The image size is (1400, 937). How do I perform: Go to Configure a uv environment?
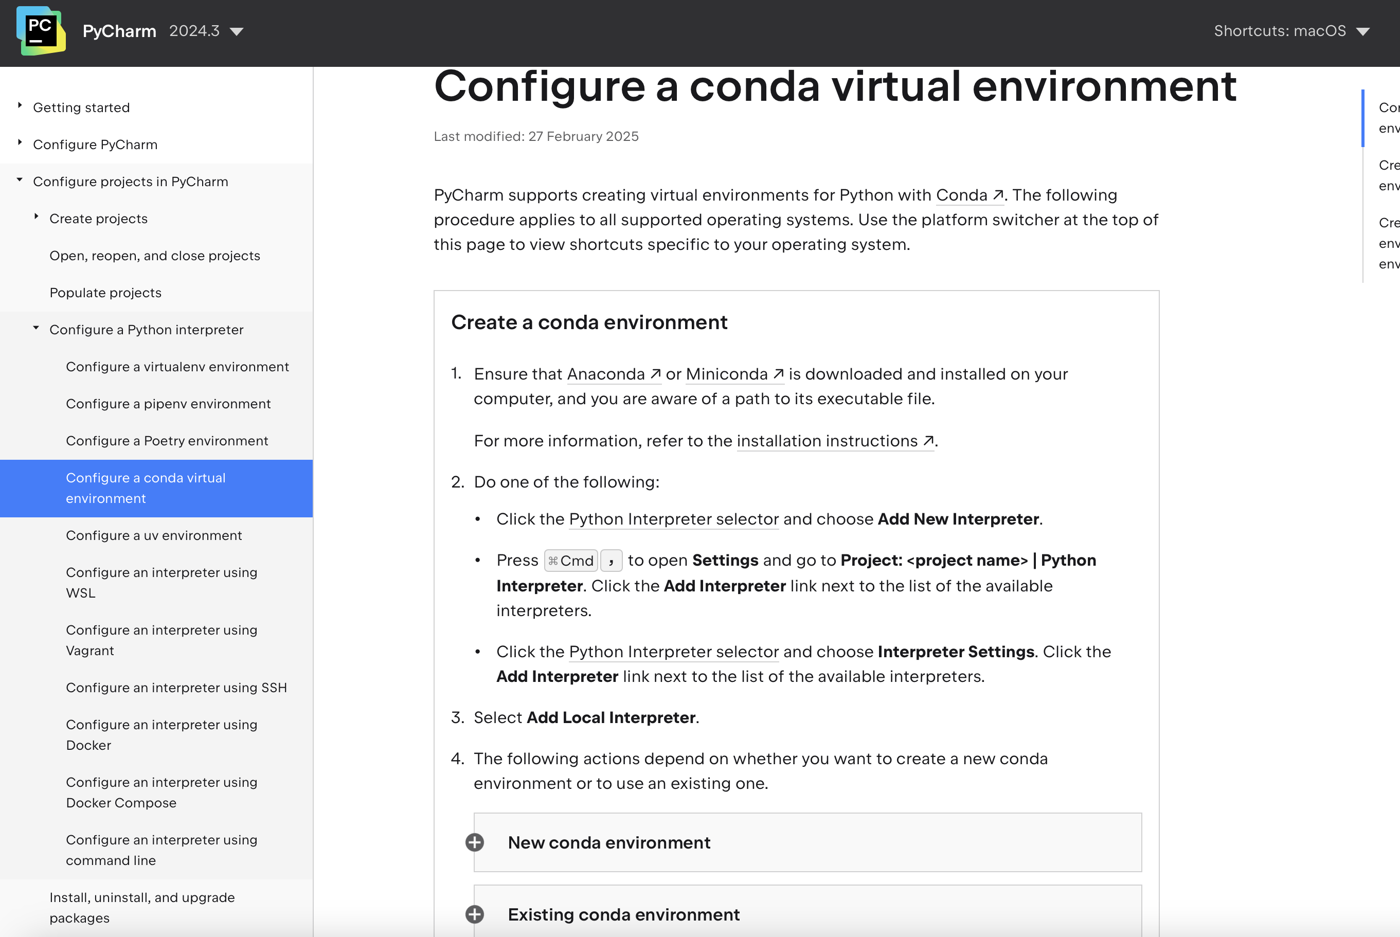tap(154, 535)
